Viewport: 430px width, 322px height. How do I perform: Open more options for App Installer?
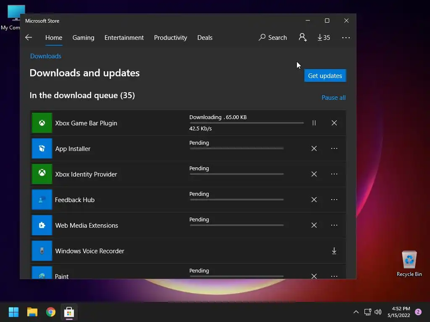[x=334, y=148]
